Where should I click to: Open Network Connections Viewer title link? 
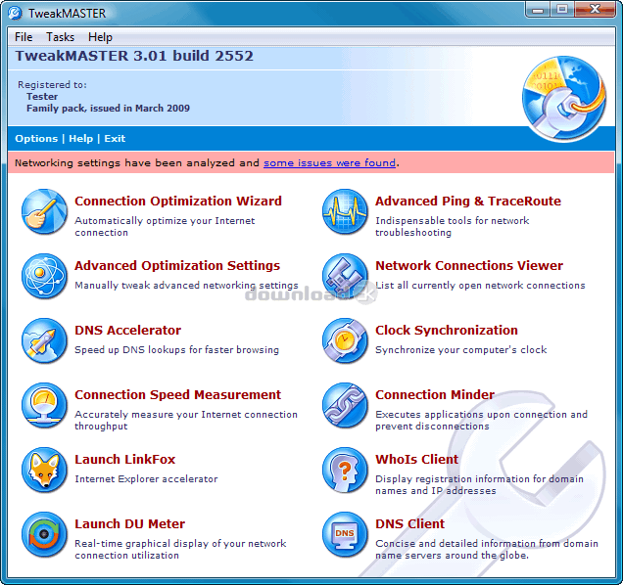(469, 265)
